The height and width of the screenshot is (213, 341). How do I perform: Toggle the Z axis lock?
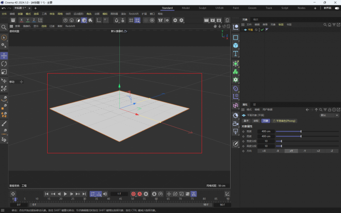coord(34,20)
